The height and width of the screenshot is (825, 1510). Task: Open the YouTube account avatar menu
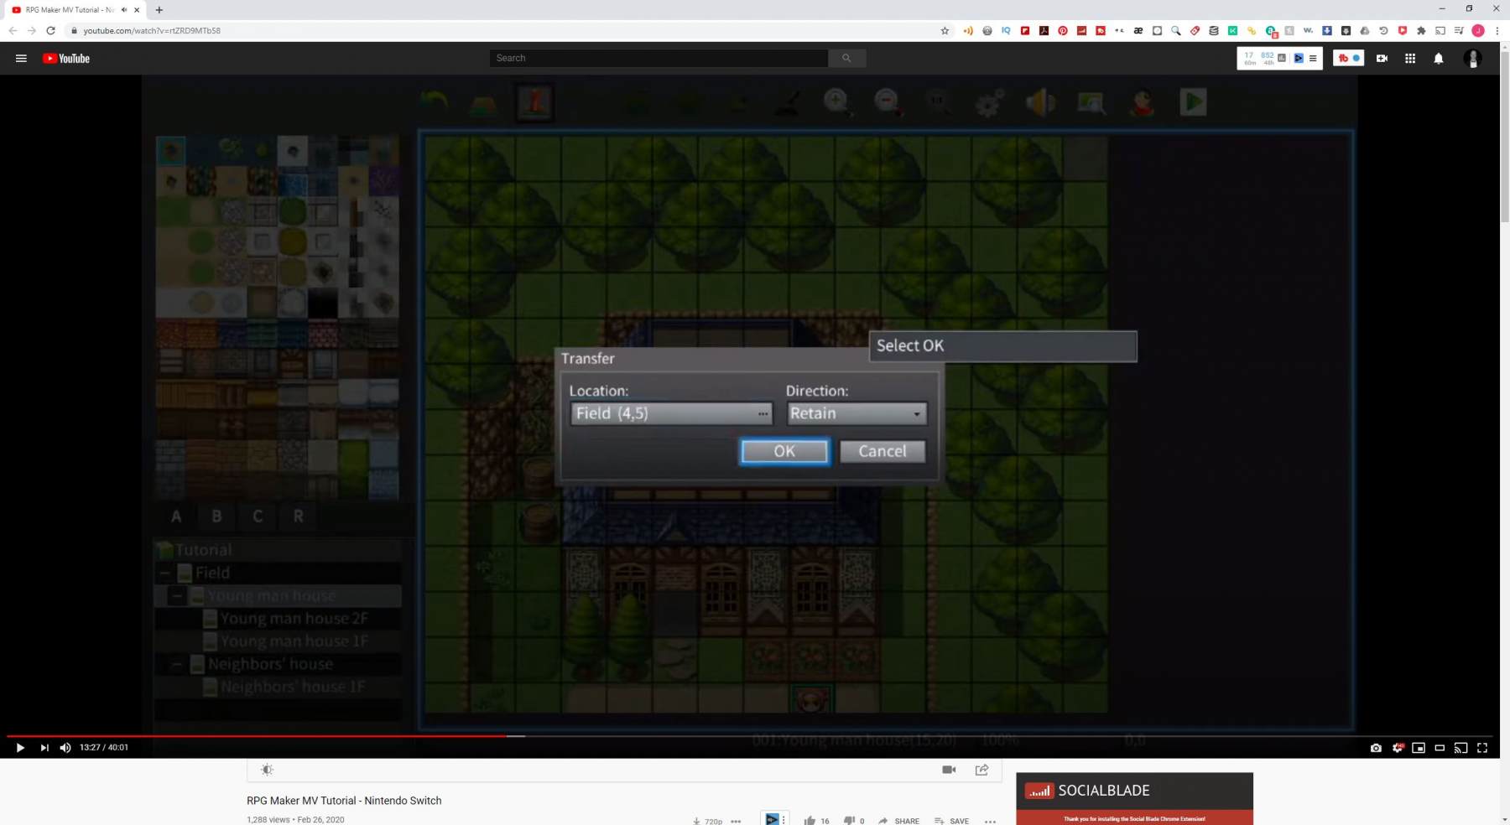[1472, 58]
